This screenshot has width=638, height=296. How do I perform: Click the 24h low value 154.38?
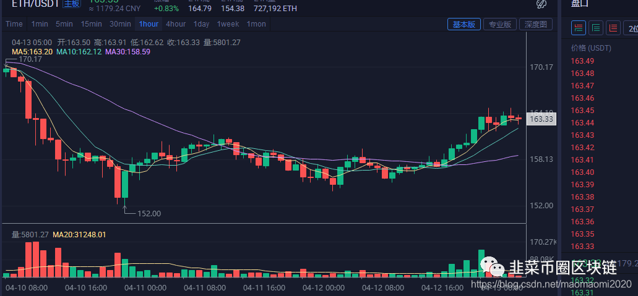click(x=232, y=9)
